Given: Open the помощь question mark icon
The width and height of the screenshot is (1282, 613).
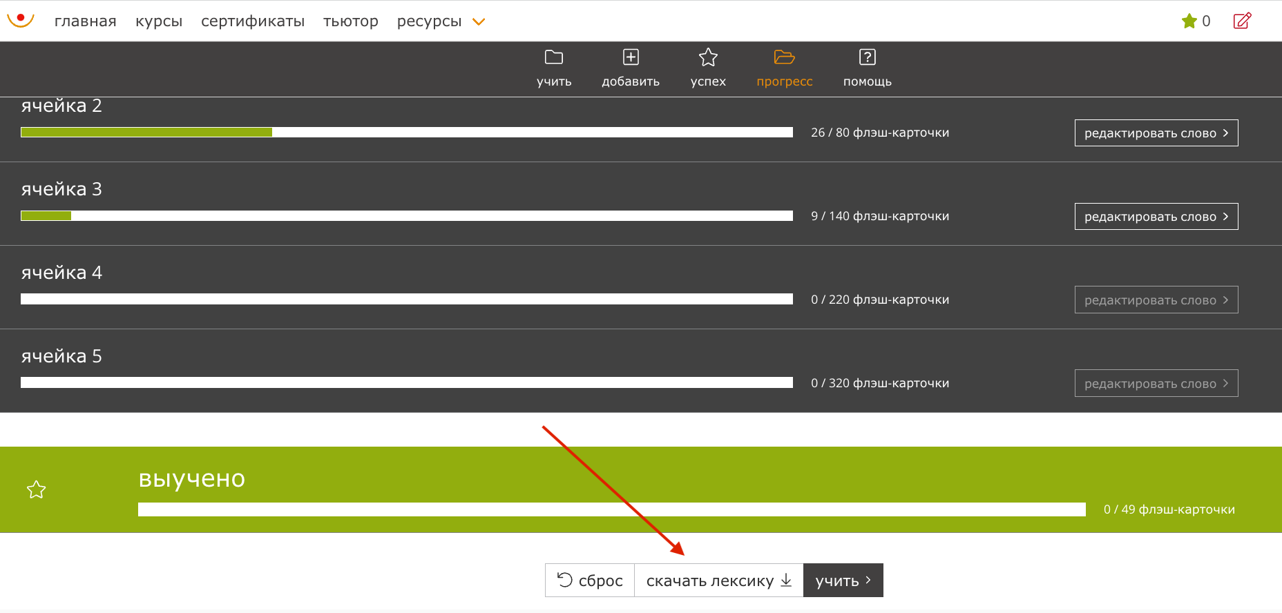Looking at the screenshot, I should (868, 57).
